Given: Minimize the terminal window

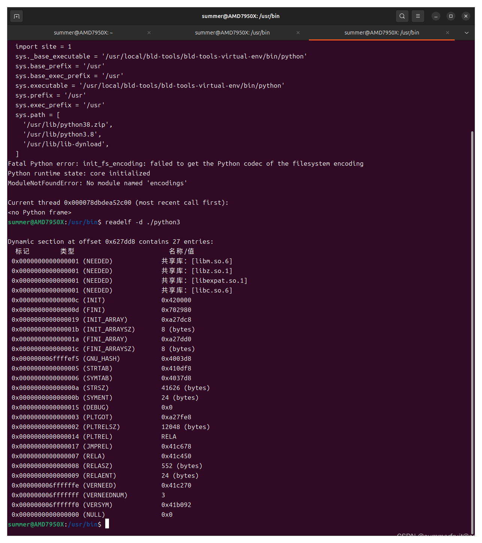Looking at the screenshot, I should pyautogui.click(x=436, y=16).
